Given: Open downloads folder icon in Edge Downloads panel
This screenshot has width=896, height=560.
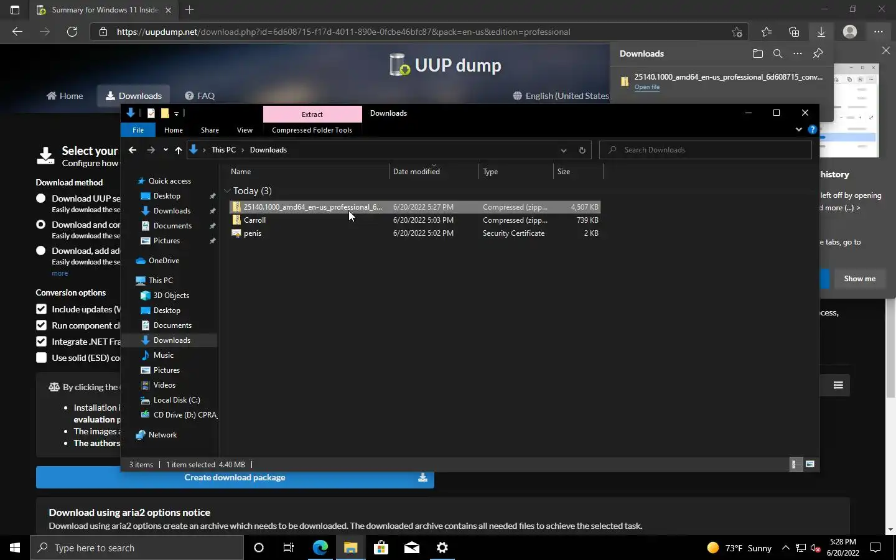Looking at the screenshot, I should tap(757, 54).
